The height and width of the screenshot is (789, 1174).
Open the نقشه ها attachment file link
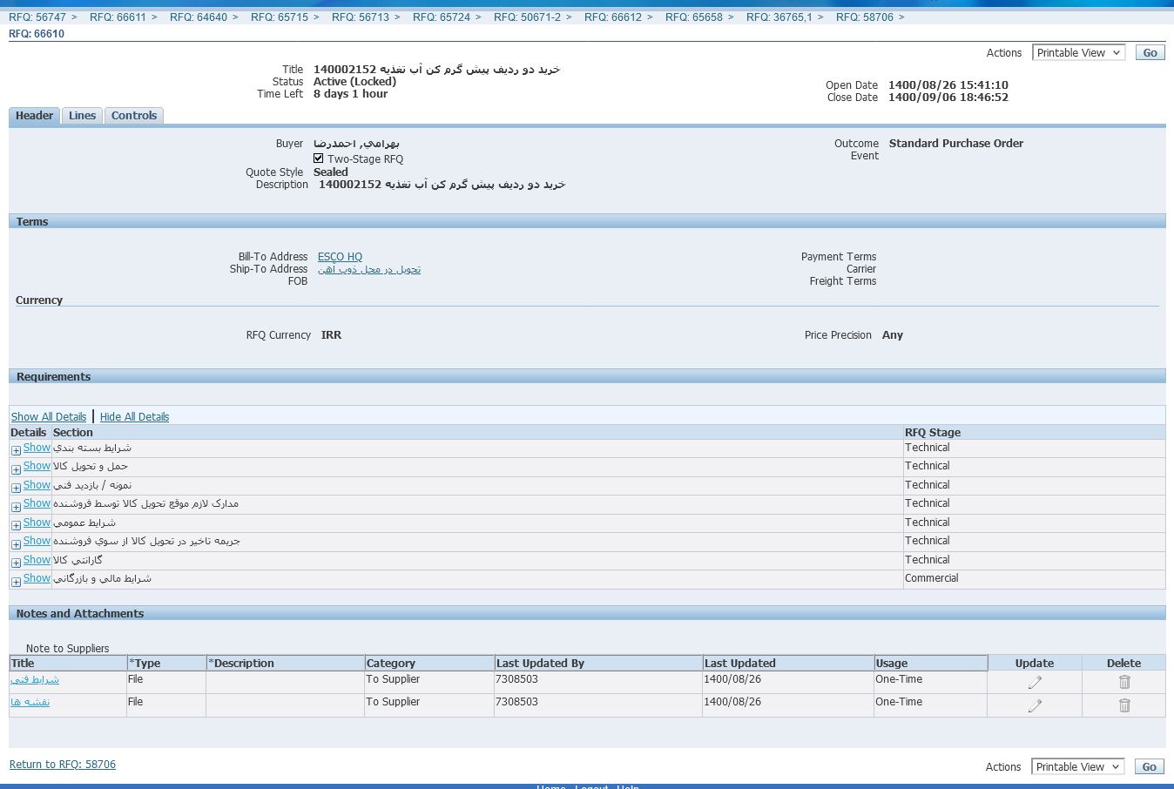pos(30,702)
